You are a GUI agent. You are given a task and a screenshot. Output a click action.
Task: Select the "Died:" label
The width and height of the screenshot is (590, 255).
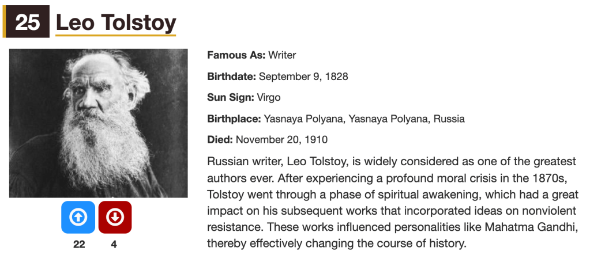tap(220, 140)
